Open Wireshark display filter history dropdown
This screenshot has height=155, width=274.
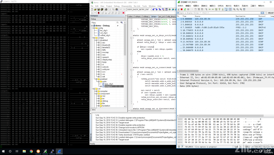click(266, 13)
